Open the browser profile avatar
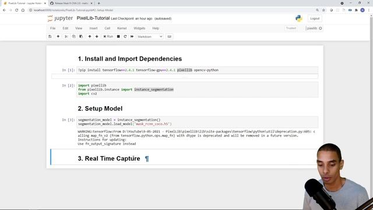373x210 pixels. click(x=363, y=10)
